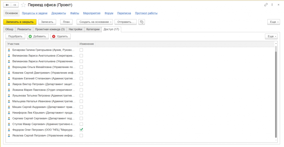Open the Форум link
This screenshot has width=284, height=147.
(109, 13)
